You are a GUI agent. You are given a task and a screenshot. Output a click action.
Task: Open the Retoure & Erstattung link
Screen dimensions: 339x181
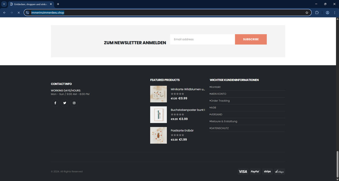coord(224,121)
